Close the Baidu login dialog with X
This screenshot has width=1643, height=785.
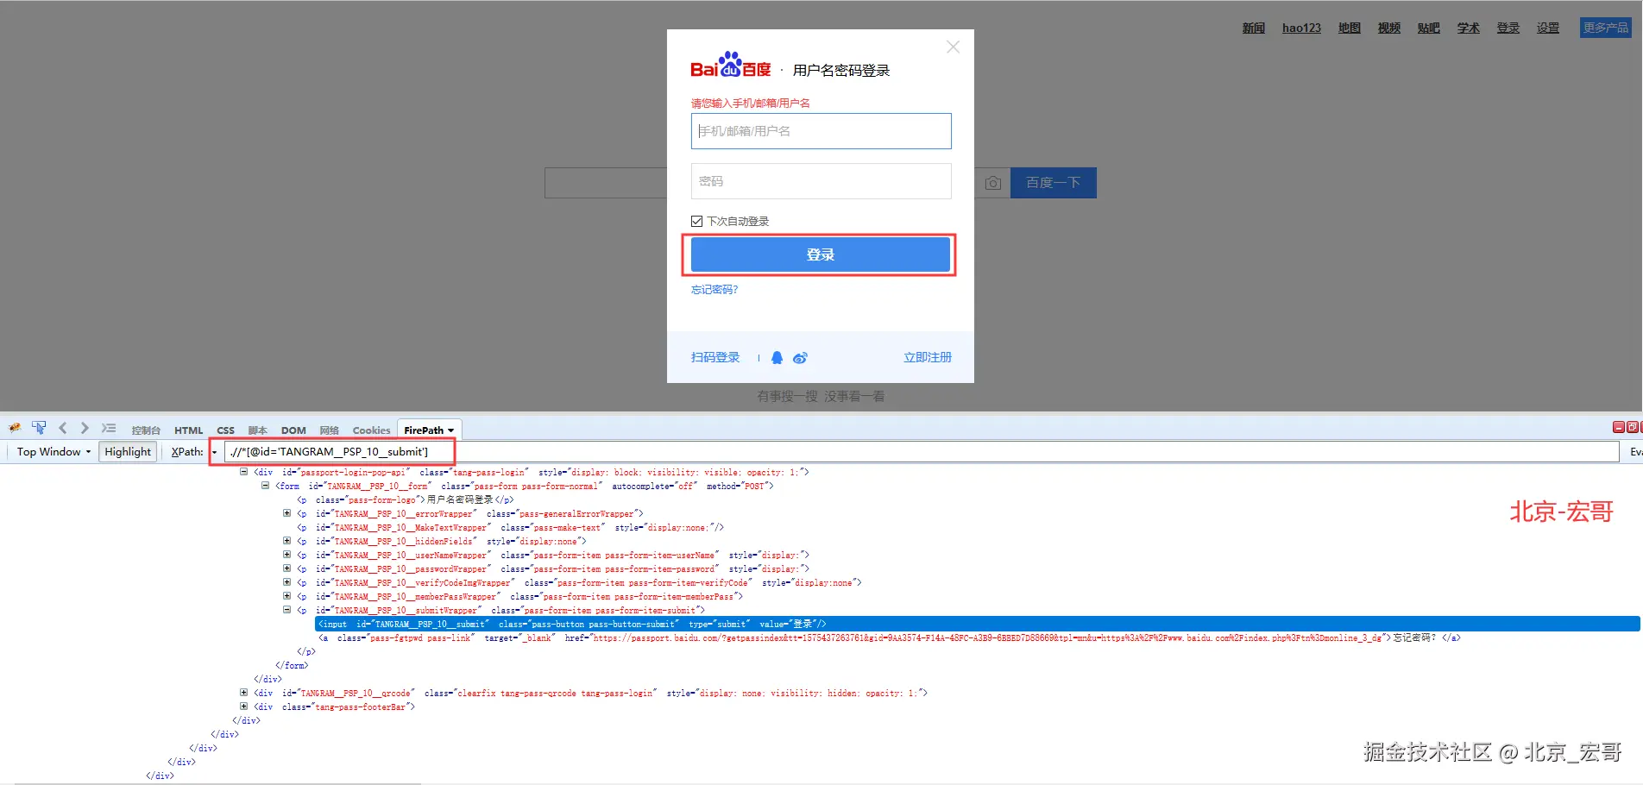953,47
